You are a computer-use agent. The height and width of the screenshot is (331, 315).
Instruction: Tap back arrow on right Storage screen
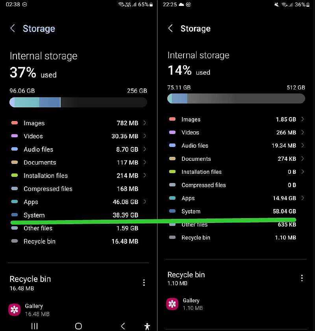(170, 28)
